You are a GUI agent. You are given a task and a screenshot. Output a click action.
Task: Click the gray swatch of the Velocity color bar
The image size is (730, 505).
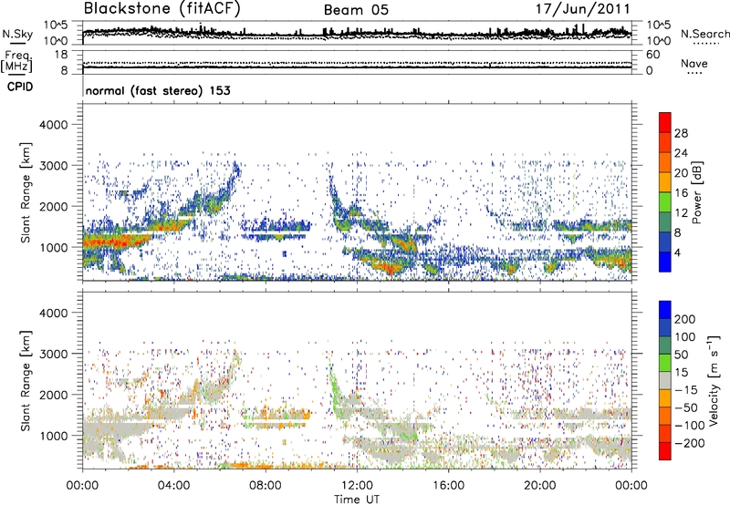[665, 380]
